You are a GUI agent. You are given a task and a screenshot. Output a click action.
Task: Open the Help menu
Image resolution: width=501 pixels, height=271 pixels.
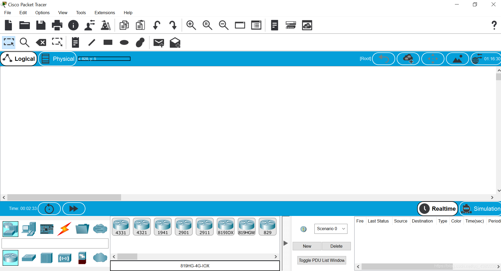(x=128, y=13)
